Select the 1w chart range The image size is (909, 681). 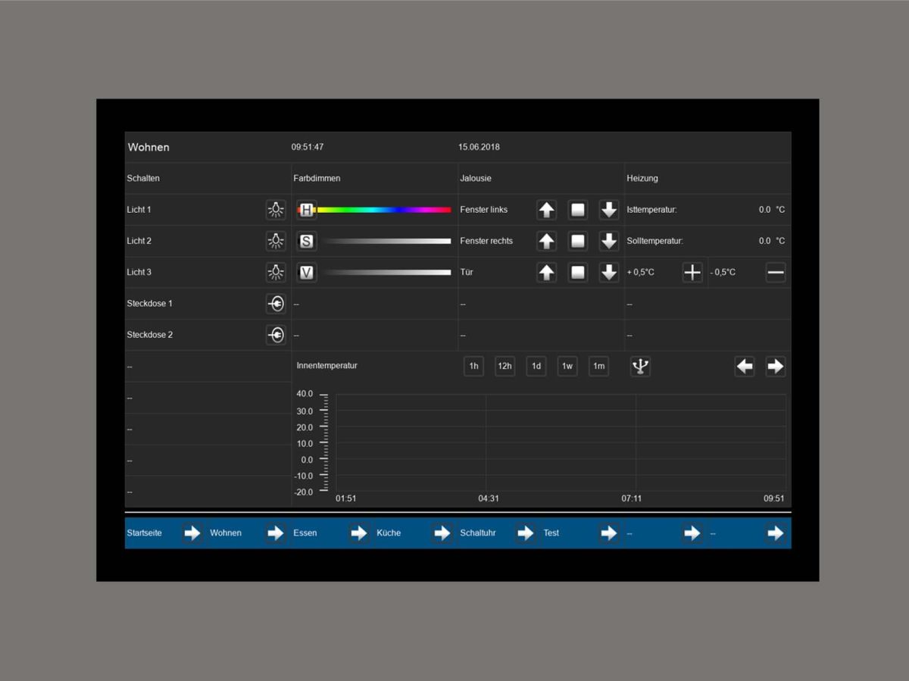tap(567, 367)
